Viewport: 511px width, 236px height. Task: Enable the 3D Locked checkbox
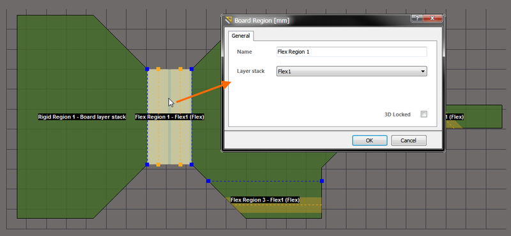[423, 114]
